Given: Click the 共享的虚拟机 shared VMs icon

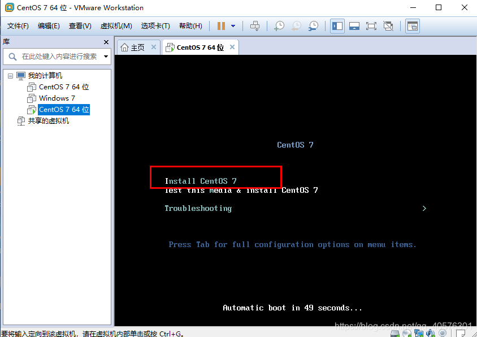Looking at the screenshot, I should tap(21, 121).
